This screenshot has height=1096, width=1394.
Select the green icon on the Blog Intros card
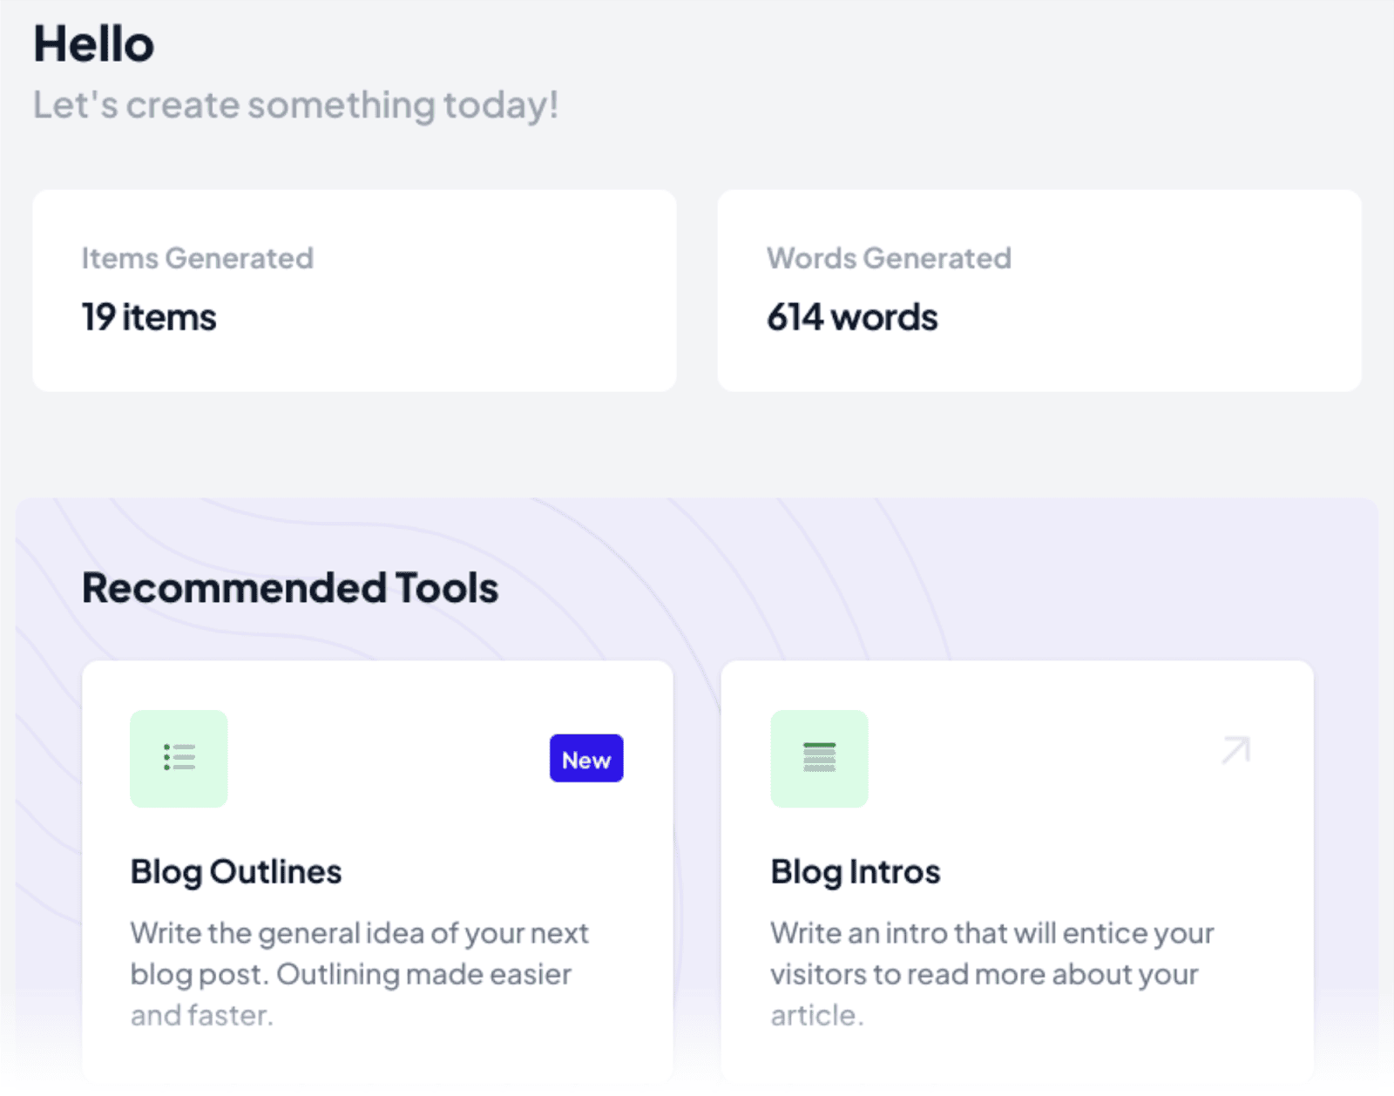(x=819, y=759)
